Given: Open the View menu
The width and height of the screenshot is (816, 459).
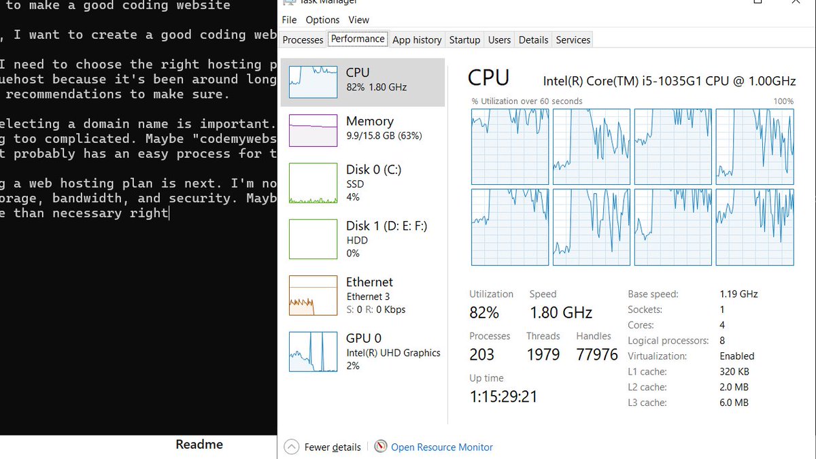Looking at the screenshot, I should coord(358,20).
